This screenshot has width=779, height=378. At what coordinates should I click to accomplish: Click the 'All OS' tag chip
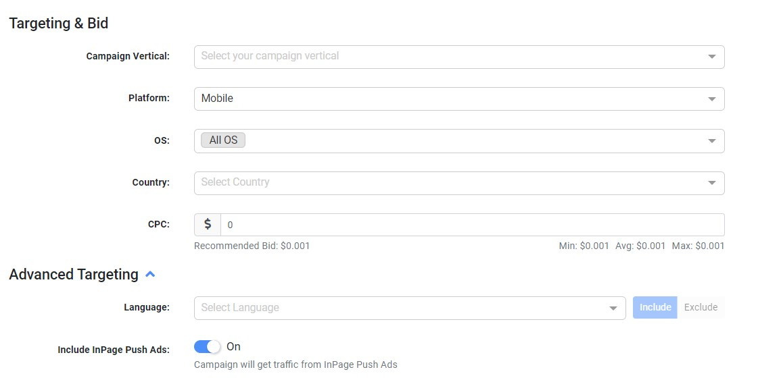pyautogui.click(x=223, y=140)
